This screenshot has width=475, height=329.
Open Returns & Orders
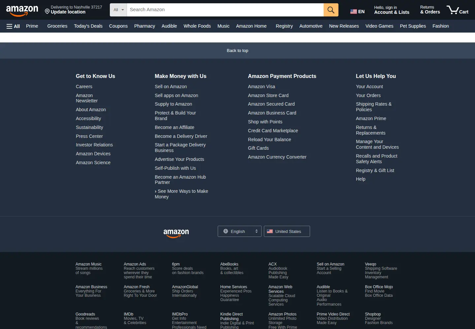coord(430,10)
